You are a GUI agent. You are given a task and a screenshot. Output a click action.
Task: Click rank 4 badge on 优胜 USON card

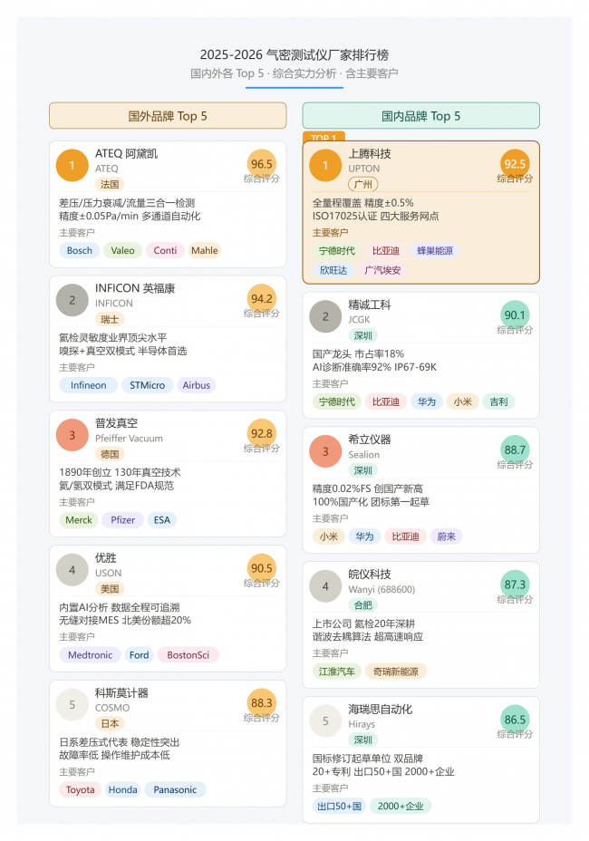pos(72,570)
